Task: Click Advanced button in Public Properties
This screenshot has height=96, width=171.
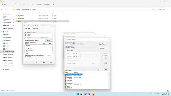Action: (49, 56)
